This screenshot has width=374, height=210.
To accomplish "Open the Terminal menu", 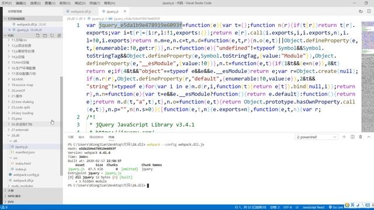I will [x=95, y=3].
